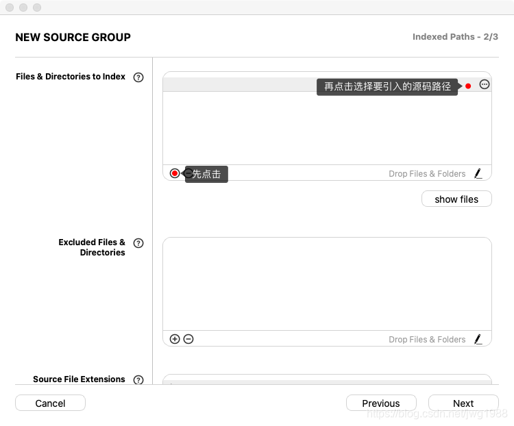Click the empty area of the Files to Index list
514x426 pixels.
pyautogui.click(x=327, y=129)
